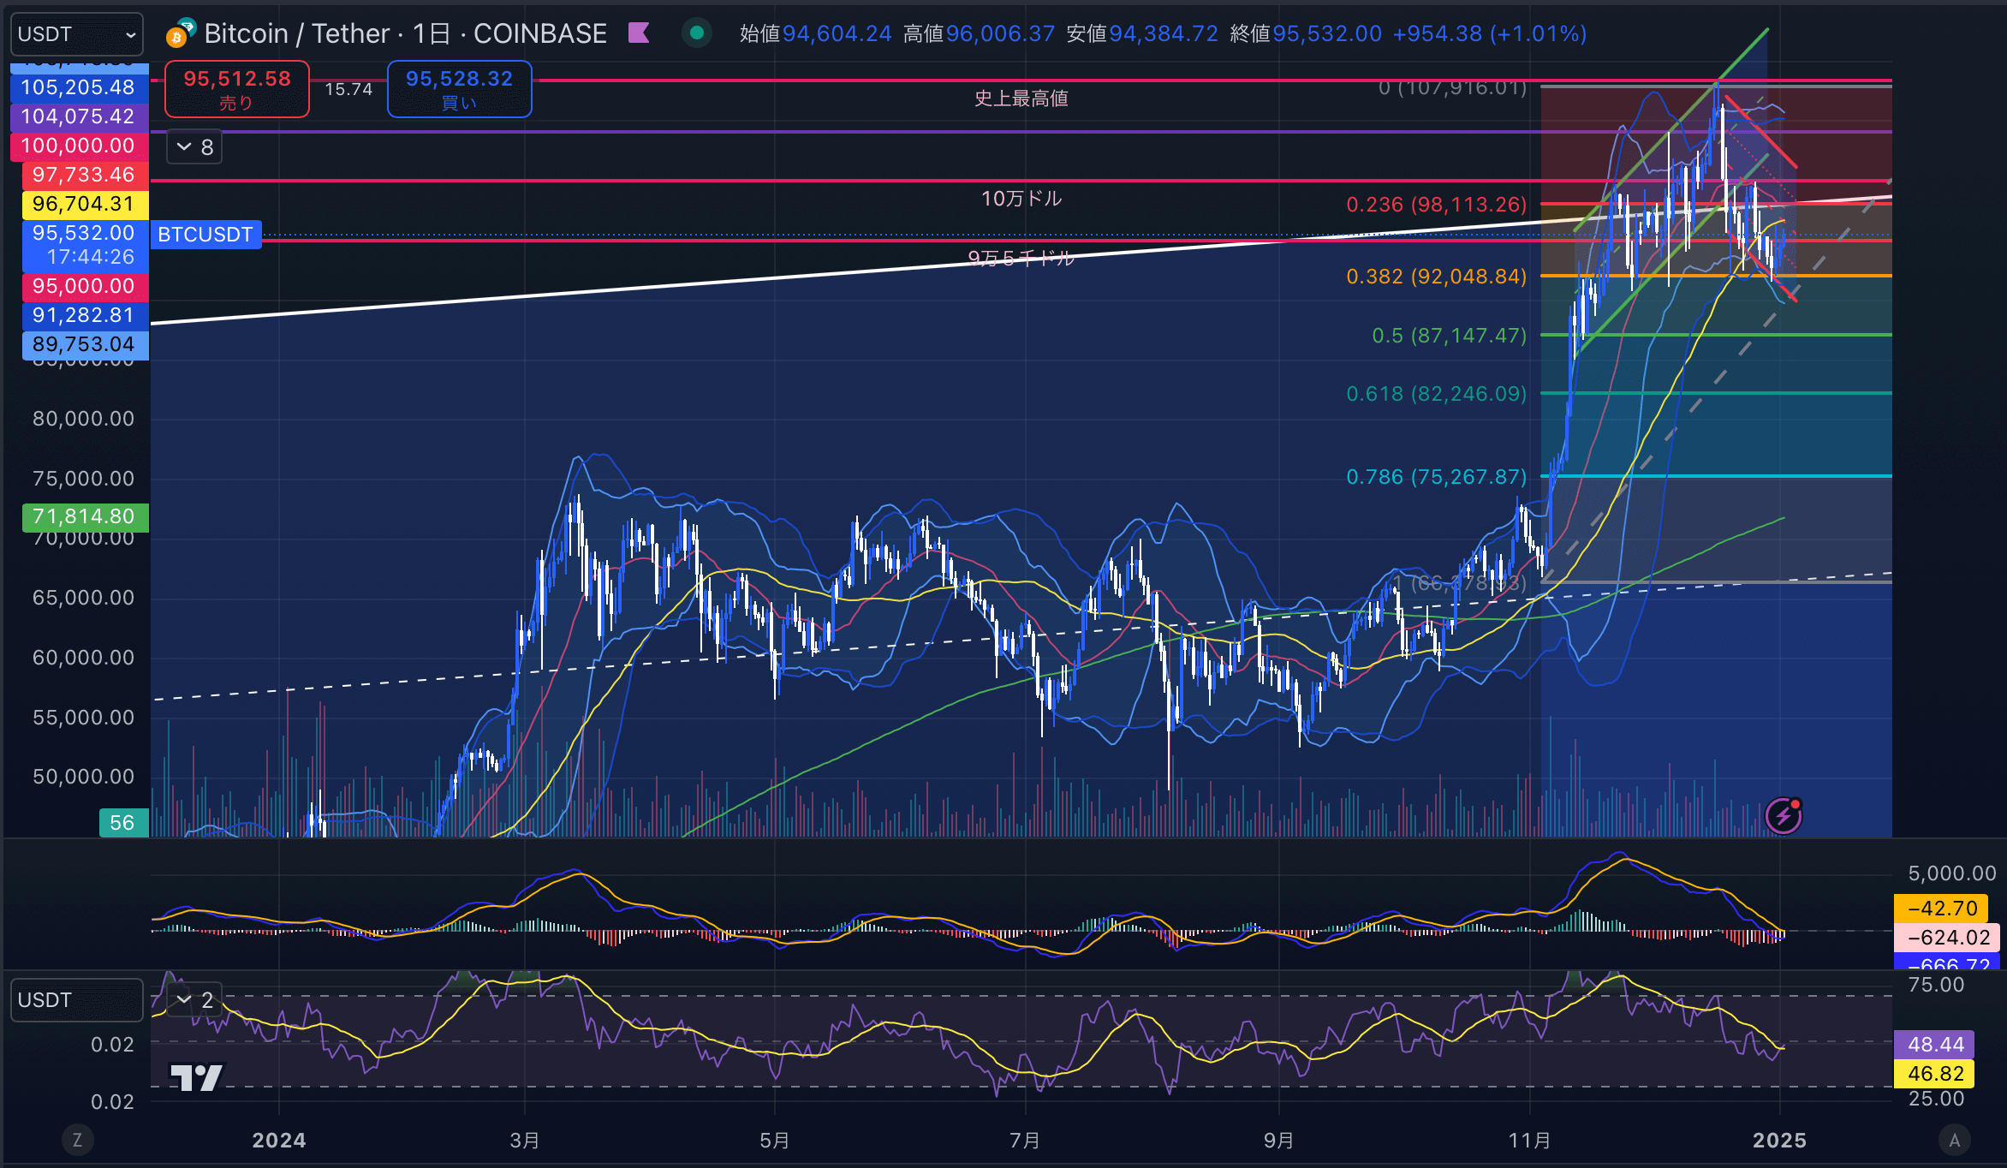Toggle the Z timezone button
Screen dimensions: 2007x1168
[77, 1140]
